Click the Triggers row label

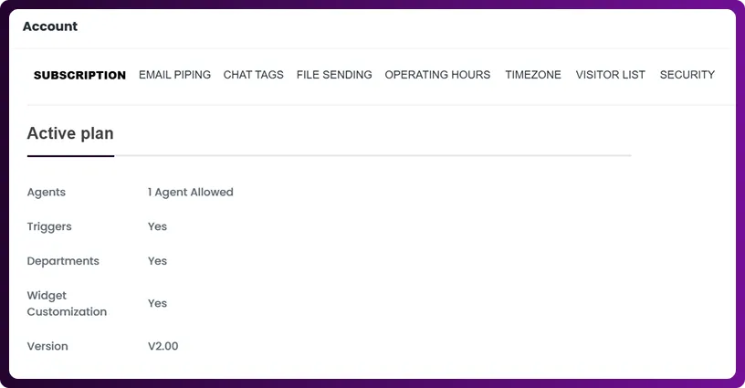(49, 226)
